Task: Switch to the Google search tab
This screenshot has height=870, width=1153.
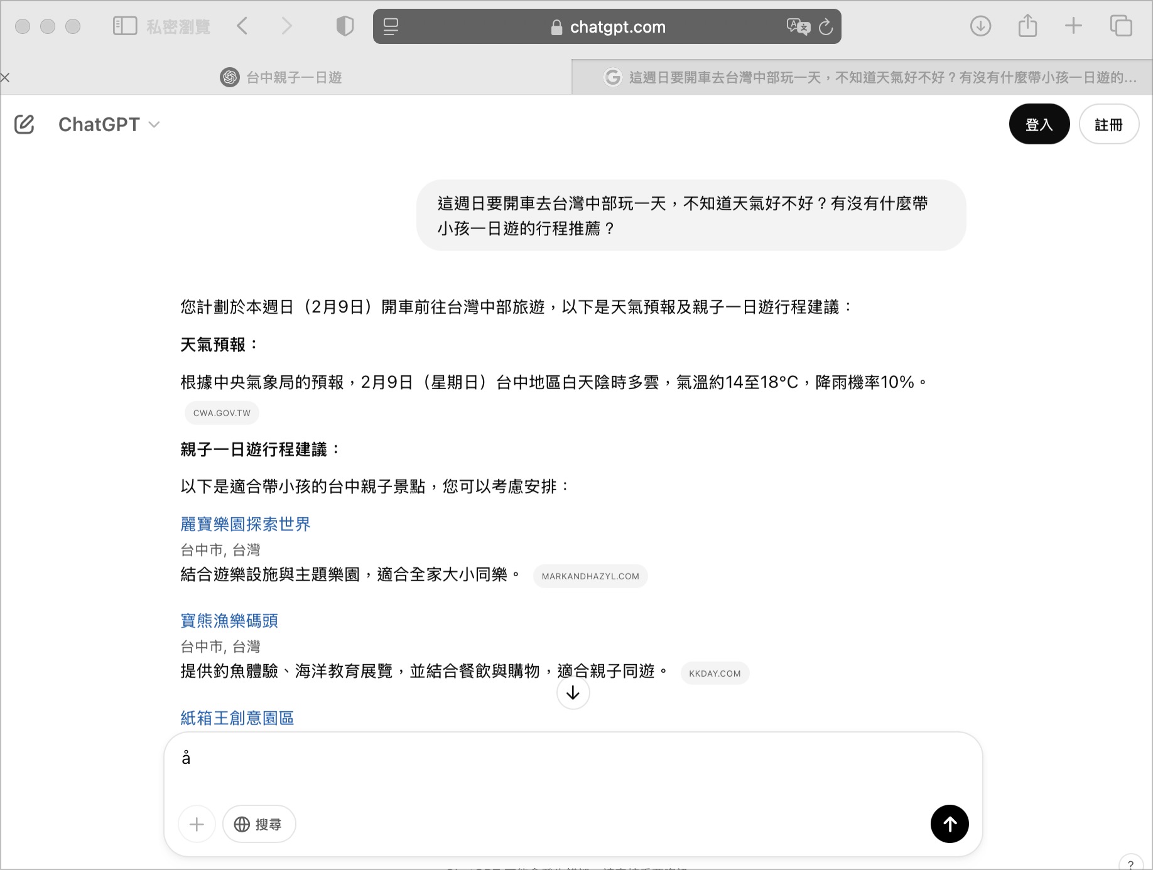Action: [862, 77]
